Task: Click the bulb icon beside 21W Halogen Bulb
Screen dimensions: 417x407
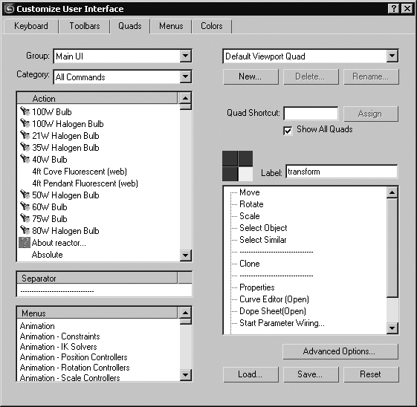Action: 25,135
